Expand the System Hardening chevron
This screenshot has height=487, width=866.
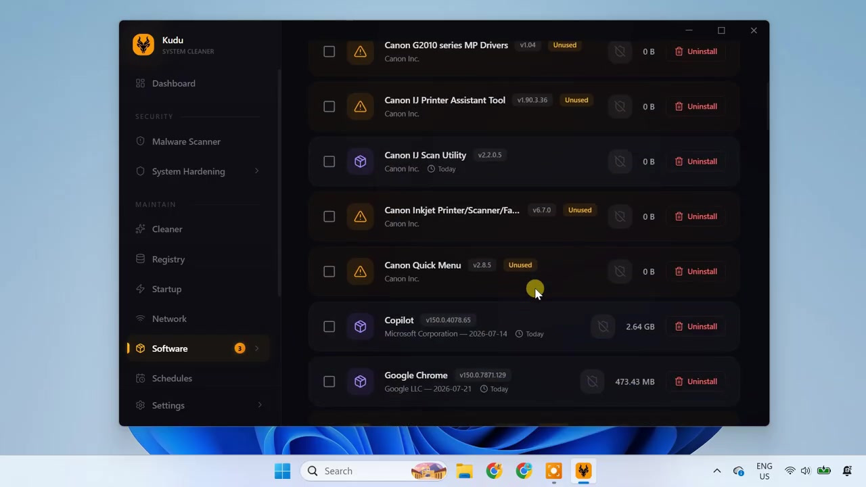(256, 171)
